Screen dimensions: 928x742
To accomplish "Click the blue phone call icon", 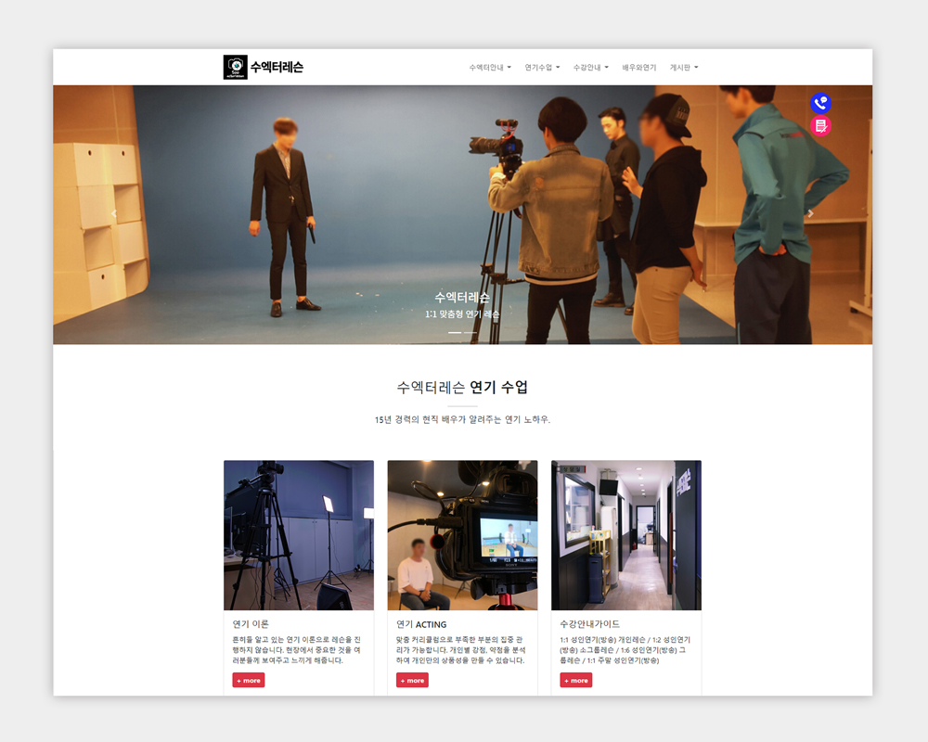I will 820,103.
